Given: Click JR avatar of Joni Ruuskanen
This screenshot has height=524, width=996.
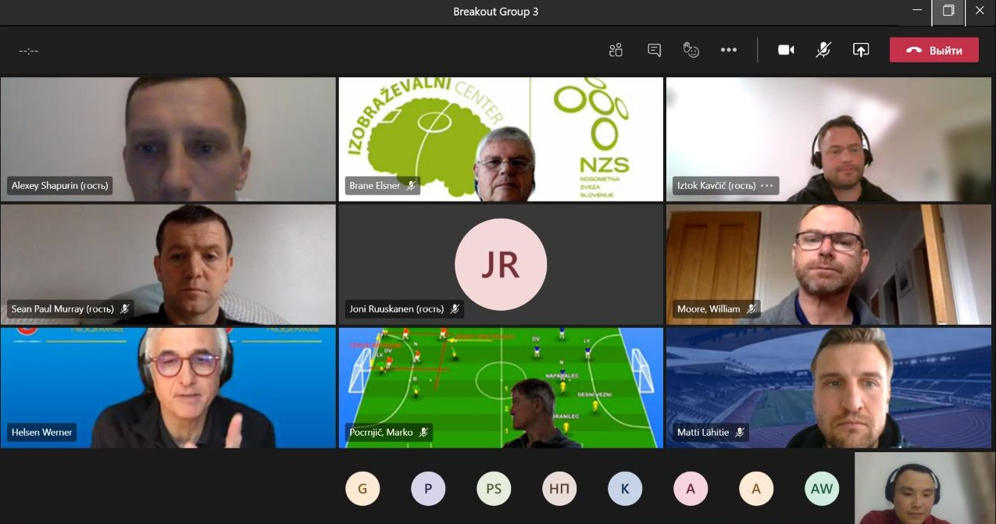Looking at the screenshot, I should click(501, 265).
